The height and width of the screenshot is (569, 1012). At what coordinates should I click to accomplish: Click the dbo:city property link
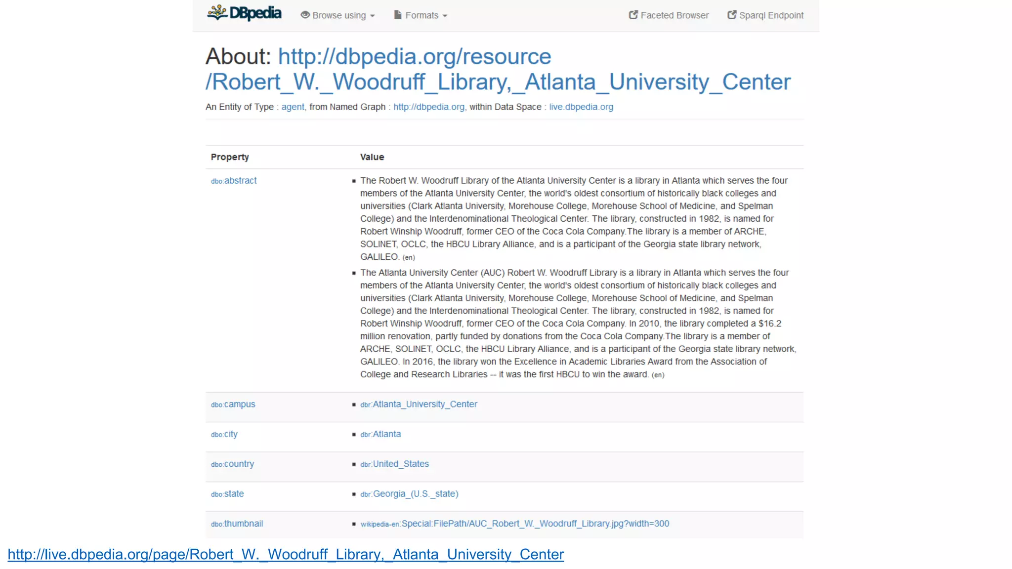[x=224, y=434]
